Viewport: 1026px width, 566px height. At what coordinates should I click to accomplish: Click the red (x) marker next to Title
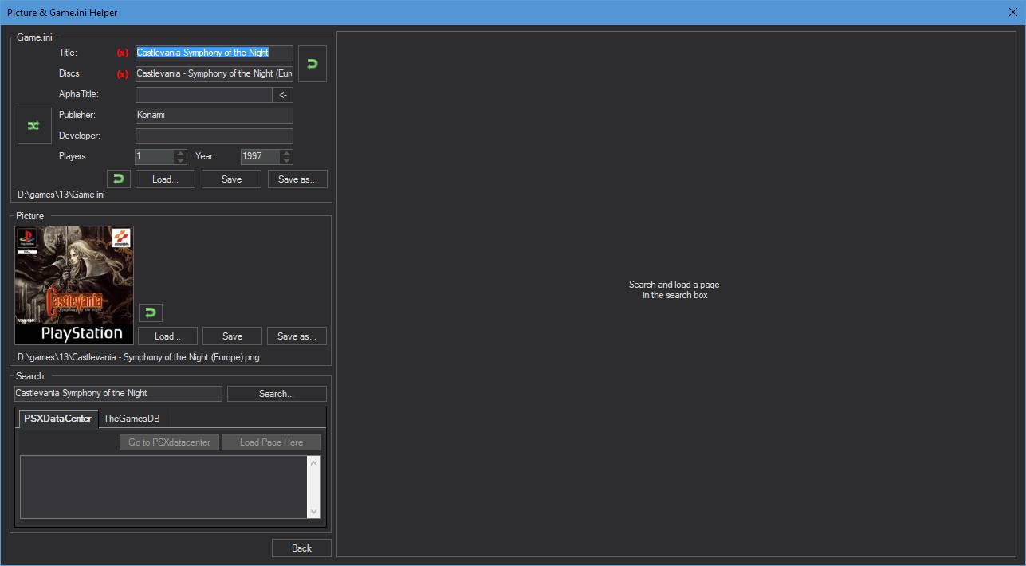coord(123,53)
